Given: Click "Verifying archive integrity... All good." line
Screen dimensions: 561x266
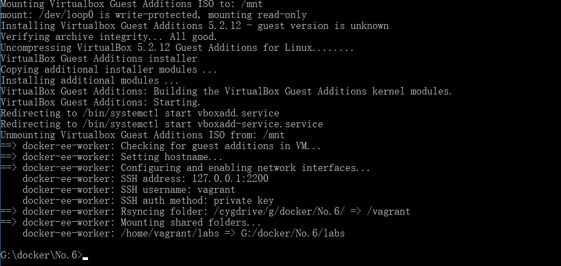Looking at the screenshot, I should pyautogui.click(x=109, y=37).
